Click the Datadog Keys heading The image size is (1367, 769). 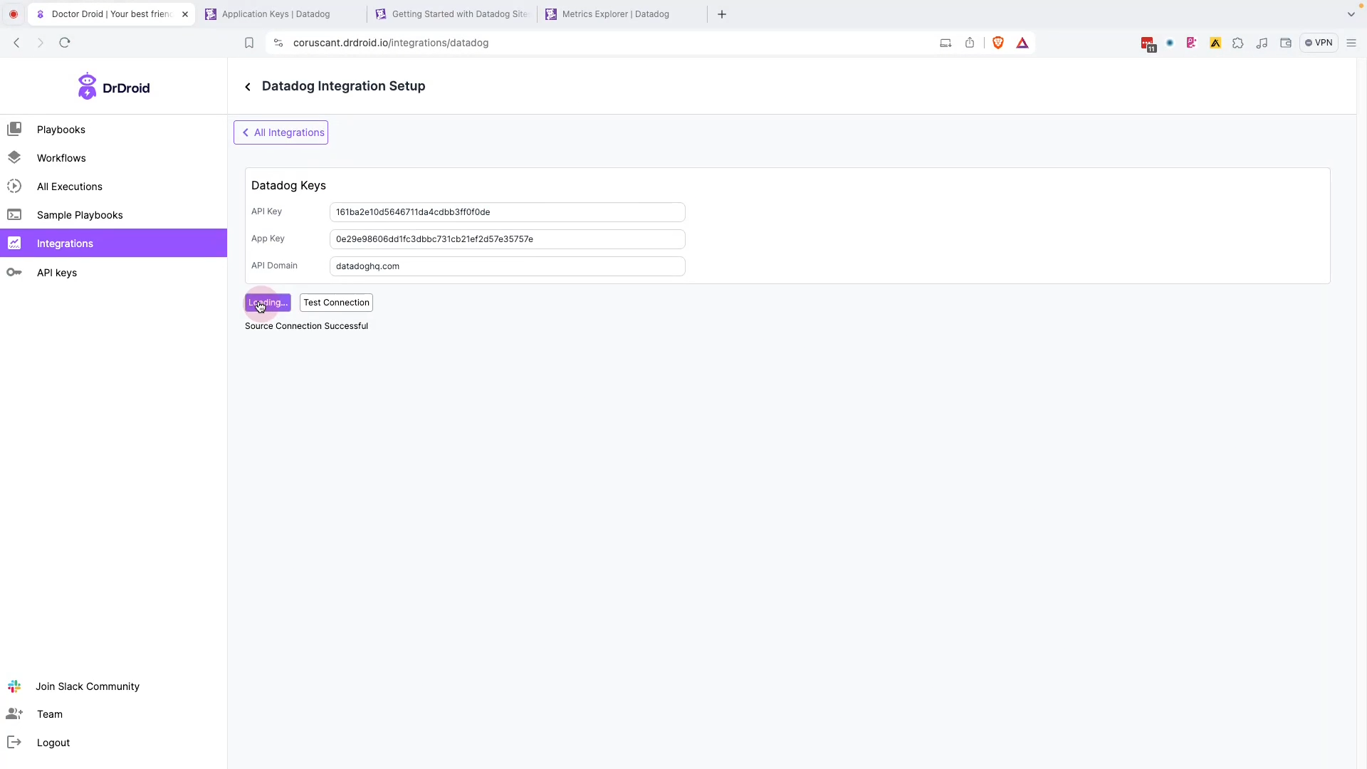pyautogui.click(x=288, y=185)
